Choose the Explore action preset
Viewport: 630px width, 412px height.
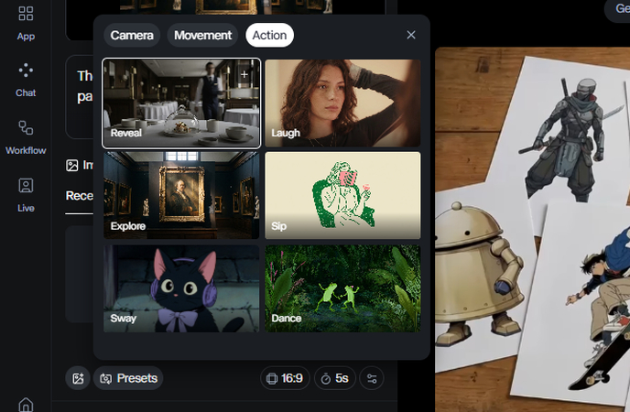(x=181, y=195)
